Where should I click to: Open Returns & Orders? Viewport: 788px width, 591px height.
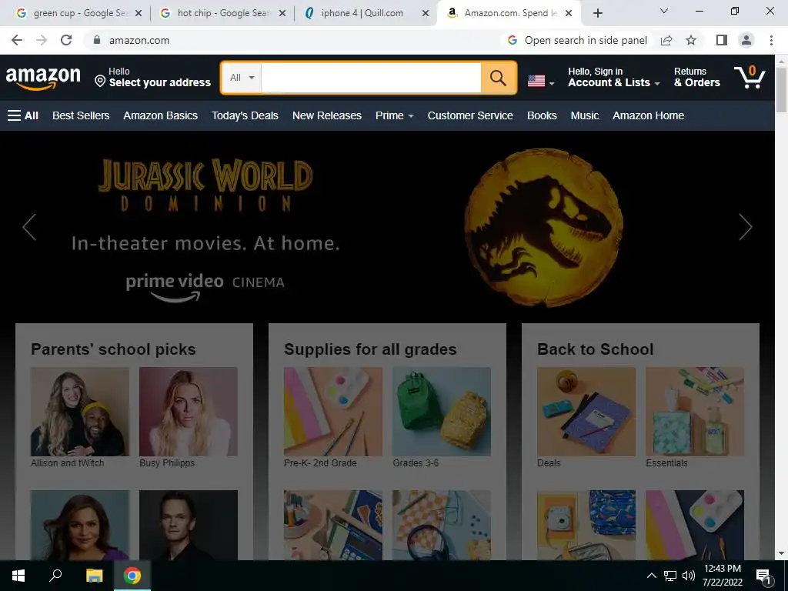pyautogui.click(x=697, y=78)
